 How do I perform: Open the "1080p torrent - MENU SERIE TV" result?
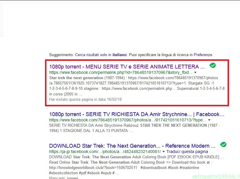click(127, 67)
